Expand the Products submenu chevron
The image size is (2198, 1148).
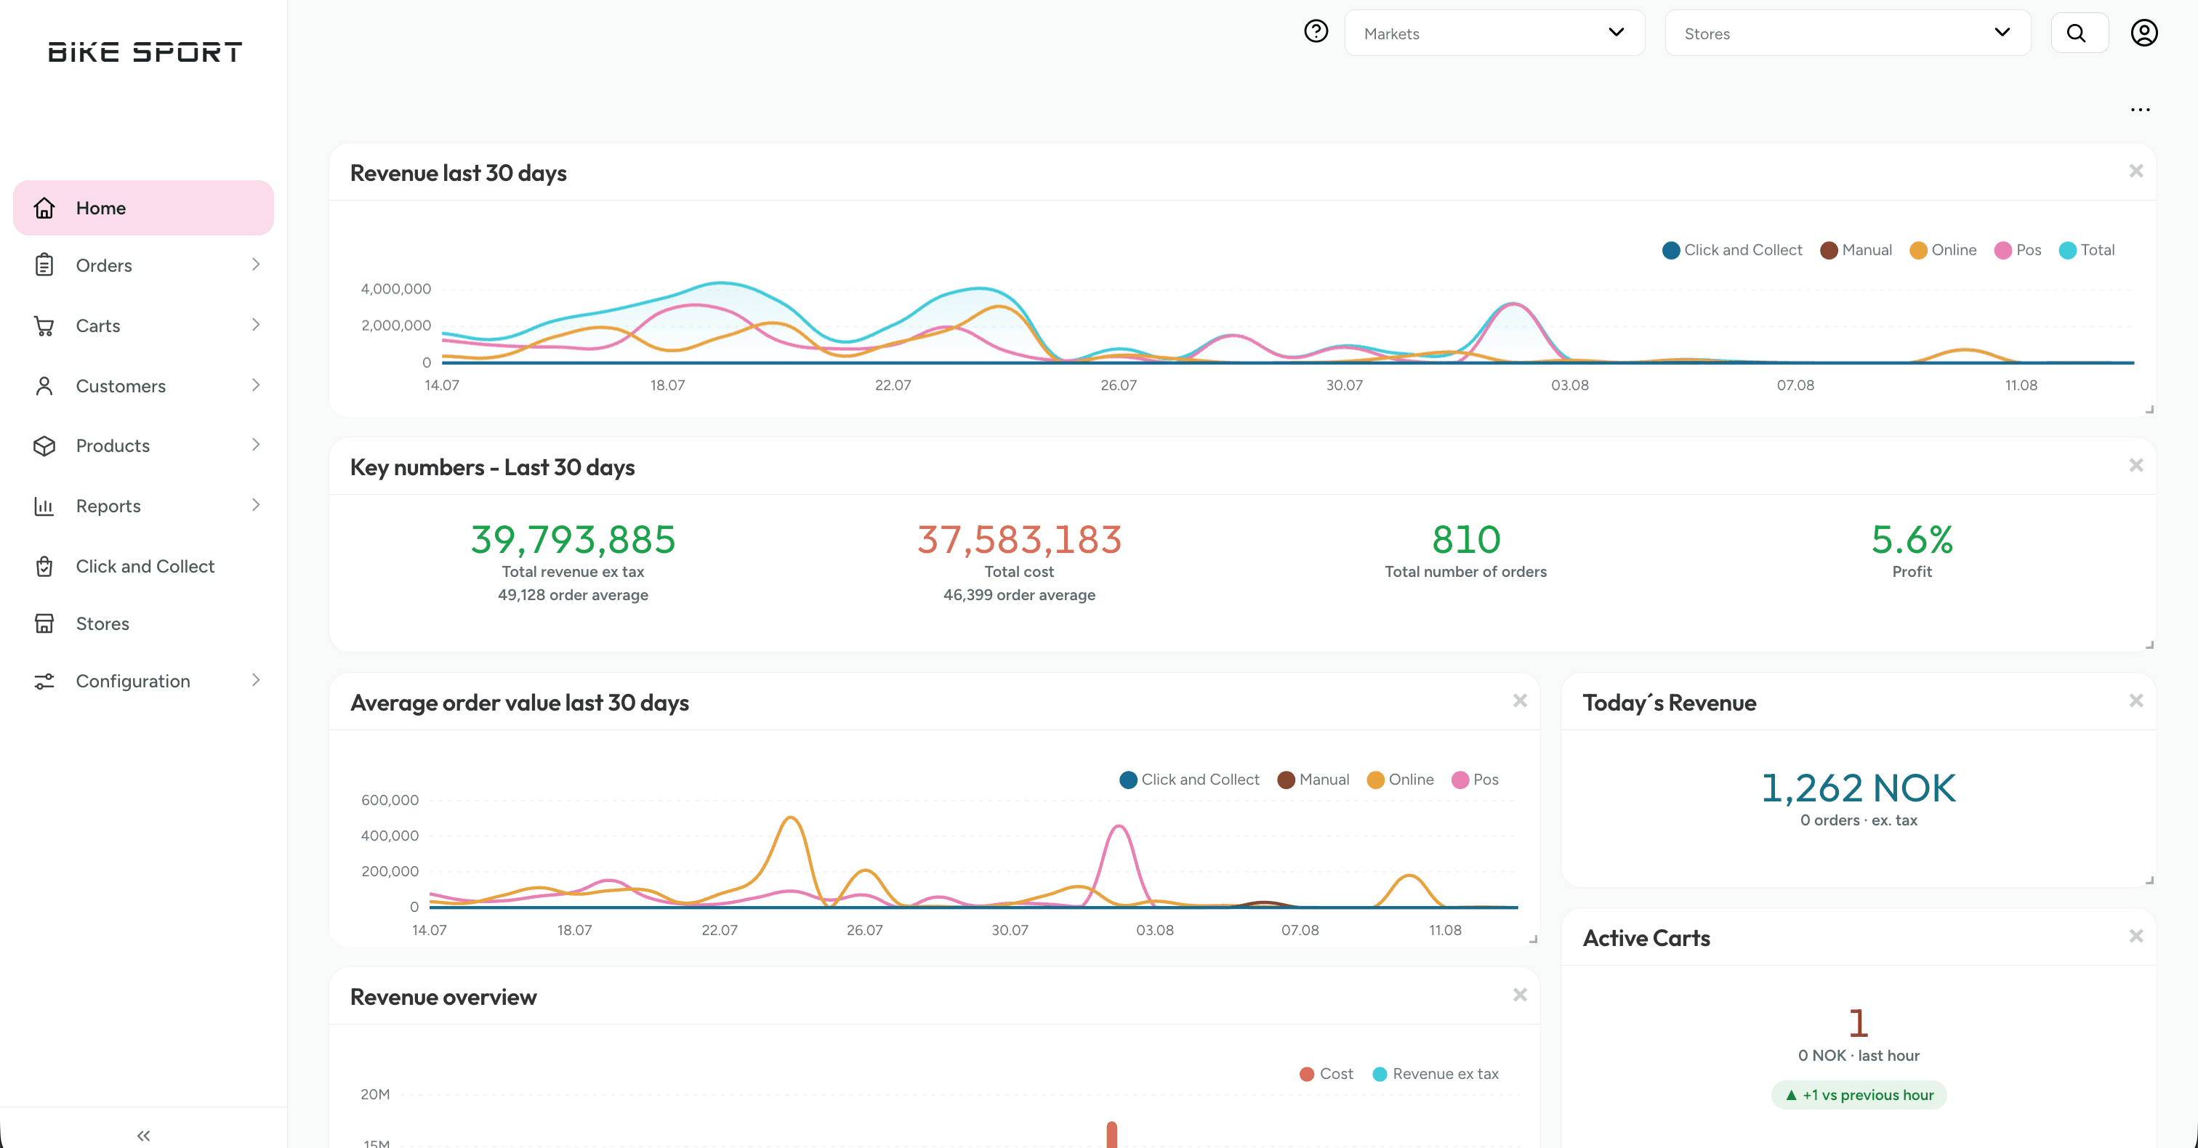coord(256,445)
